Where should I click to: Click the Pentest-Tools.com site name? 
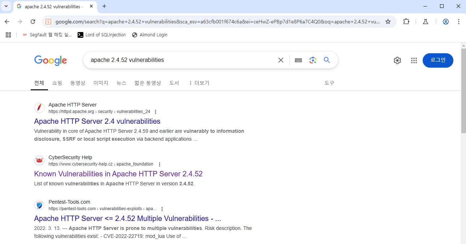point(69,202)
